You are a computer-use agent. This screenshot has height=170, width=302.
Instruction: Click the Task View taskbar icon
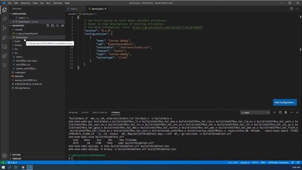pos(16,167)
